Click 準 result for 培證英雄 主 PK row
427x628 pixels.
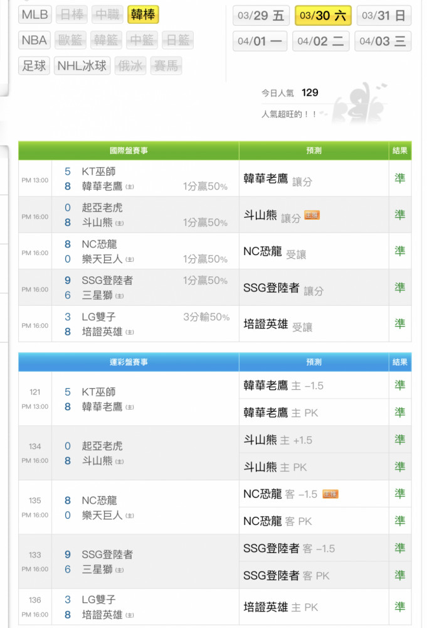pyautogui.click(x=400, y=607)
